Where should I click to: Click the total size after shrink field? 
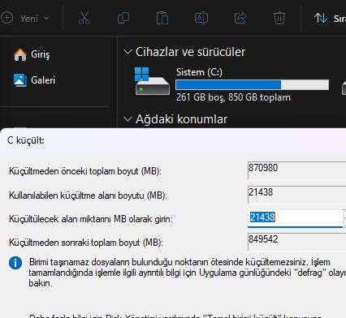[296, 242]
